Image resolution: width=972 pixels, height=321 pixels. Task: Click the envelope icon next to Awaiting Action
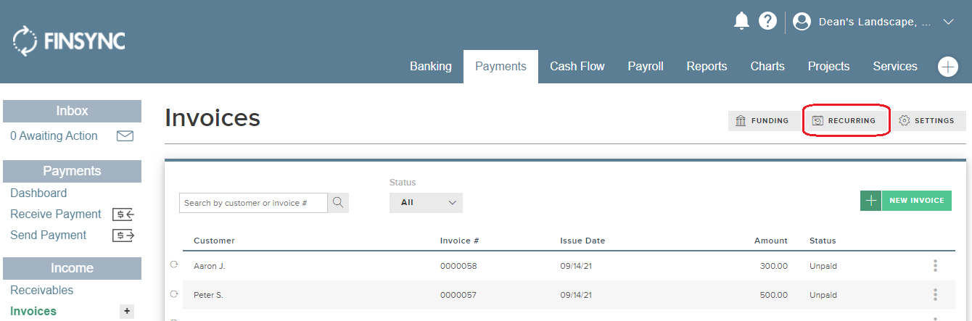(125, 136)
